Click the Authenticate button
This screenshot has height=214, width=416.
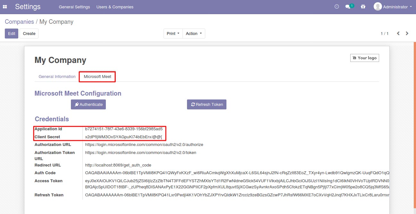[89, 104]
